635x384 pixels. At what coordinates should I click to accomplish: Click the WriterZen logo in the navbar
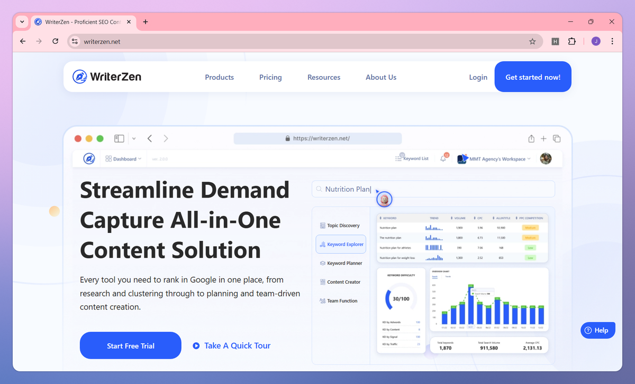[x=107, y=77]
